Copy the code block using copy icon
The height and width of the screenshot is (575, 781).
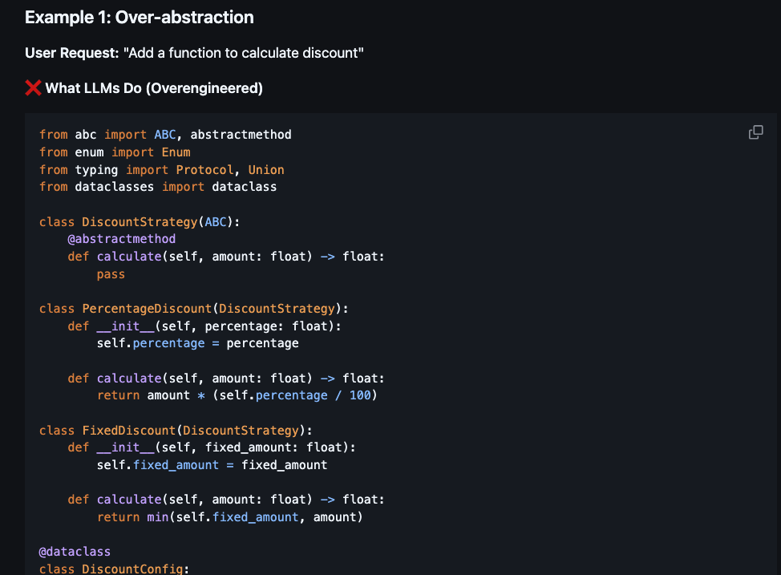[x=755, y=132]
